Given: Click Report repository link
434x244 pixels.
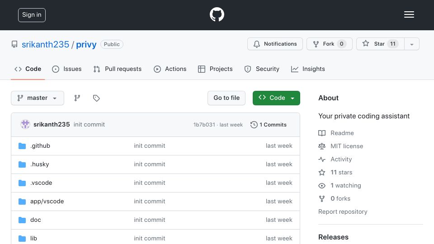Looking at the screenshot, I should (343, 211).
